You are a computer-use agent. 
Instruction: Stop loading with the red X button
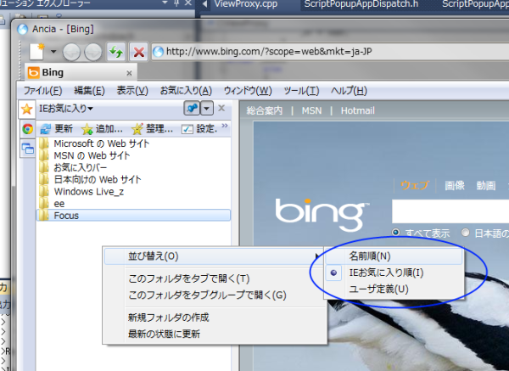click(x=139, y=52)
